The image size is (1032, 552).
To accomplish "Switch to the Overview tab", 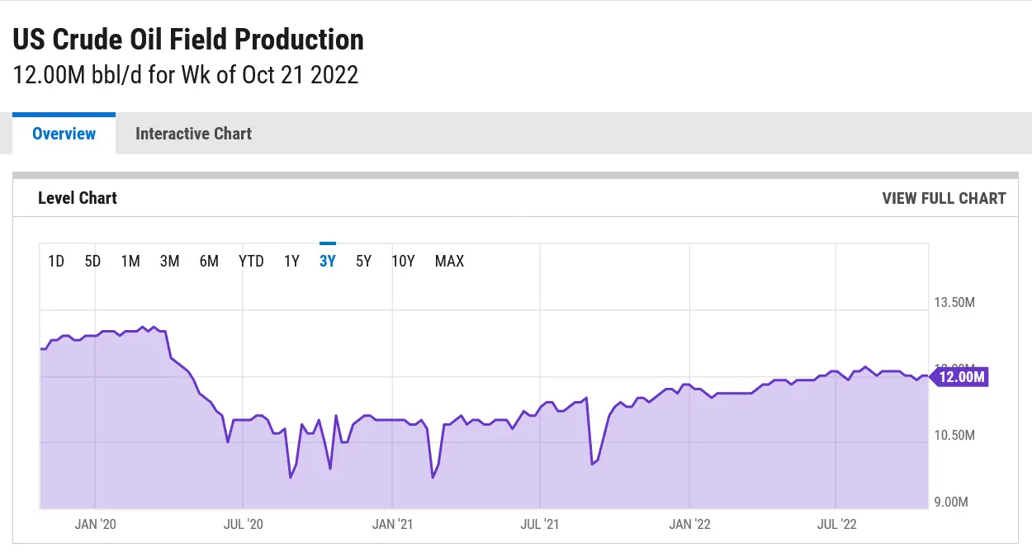I will [64, 134].
